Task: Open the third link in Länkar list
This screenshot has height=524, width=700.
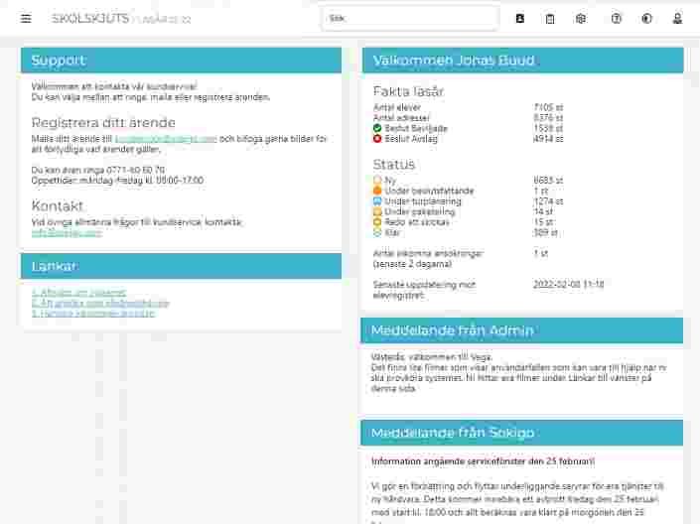Action: click(x=93, y=313)
